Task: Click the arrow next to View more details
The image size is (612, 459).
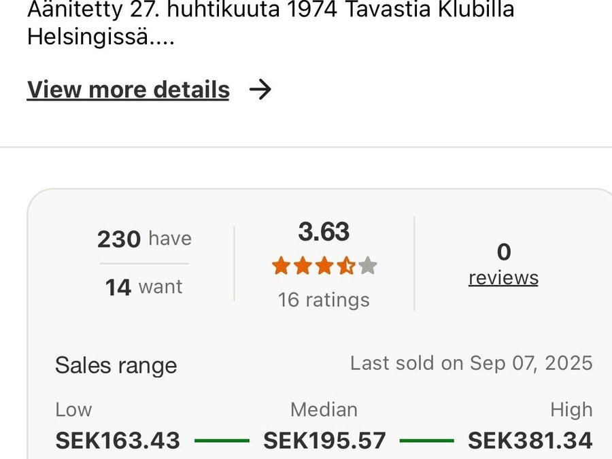Action: pos(260,90)
